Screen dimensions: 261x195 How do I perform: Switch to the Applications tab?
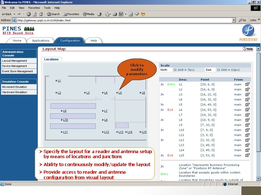pyautogui.click(x=41, y=40)
